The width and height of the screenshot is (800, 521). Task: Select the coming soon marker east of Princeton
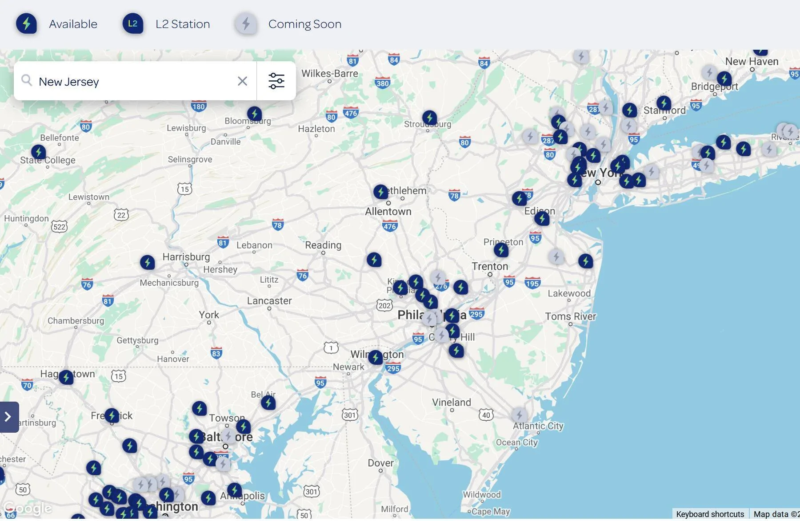[556, 257]
